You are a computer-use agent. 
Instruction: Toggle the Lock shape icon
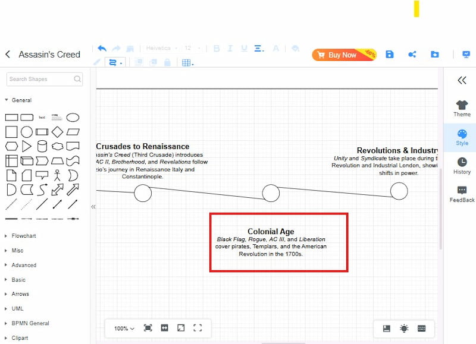pos(167,62)
